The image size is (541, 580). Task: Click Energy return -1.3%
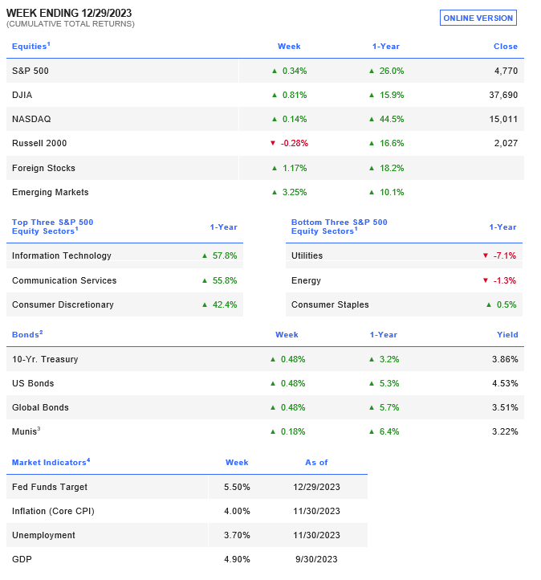[505, 280]
